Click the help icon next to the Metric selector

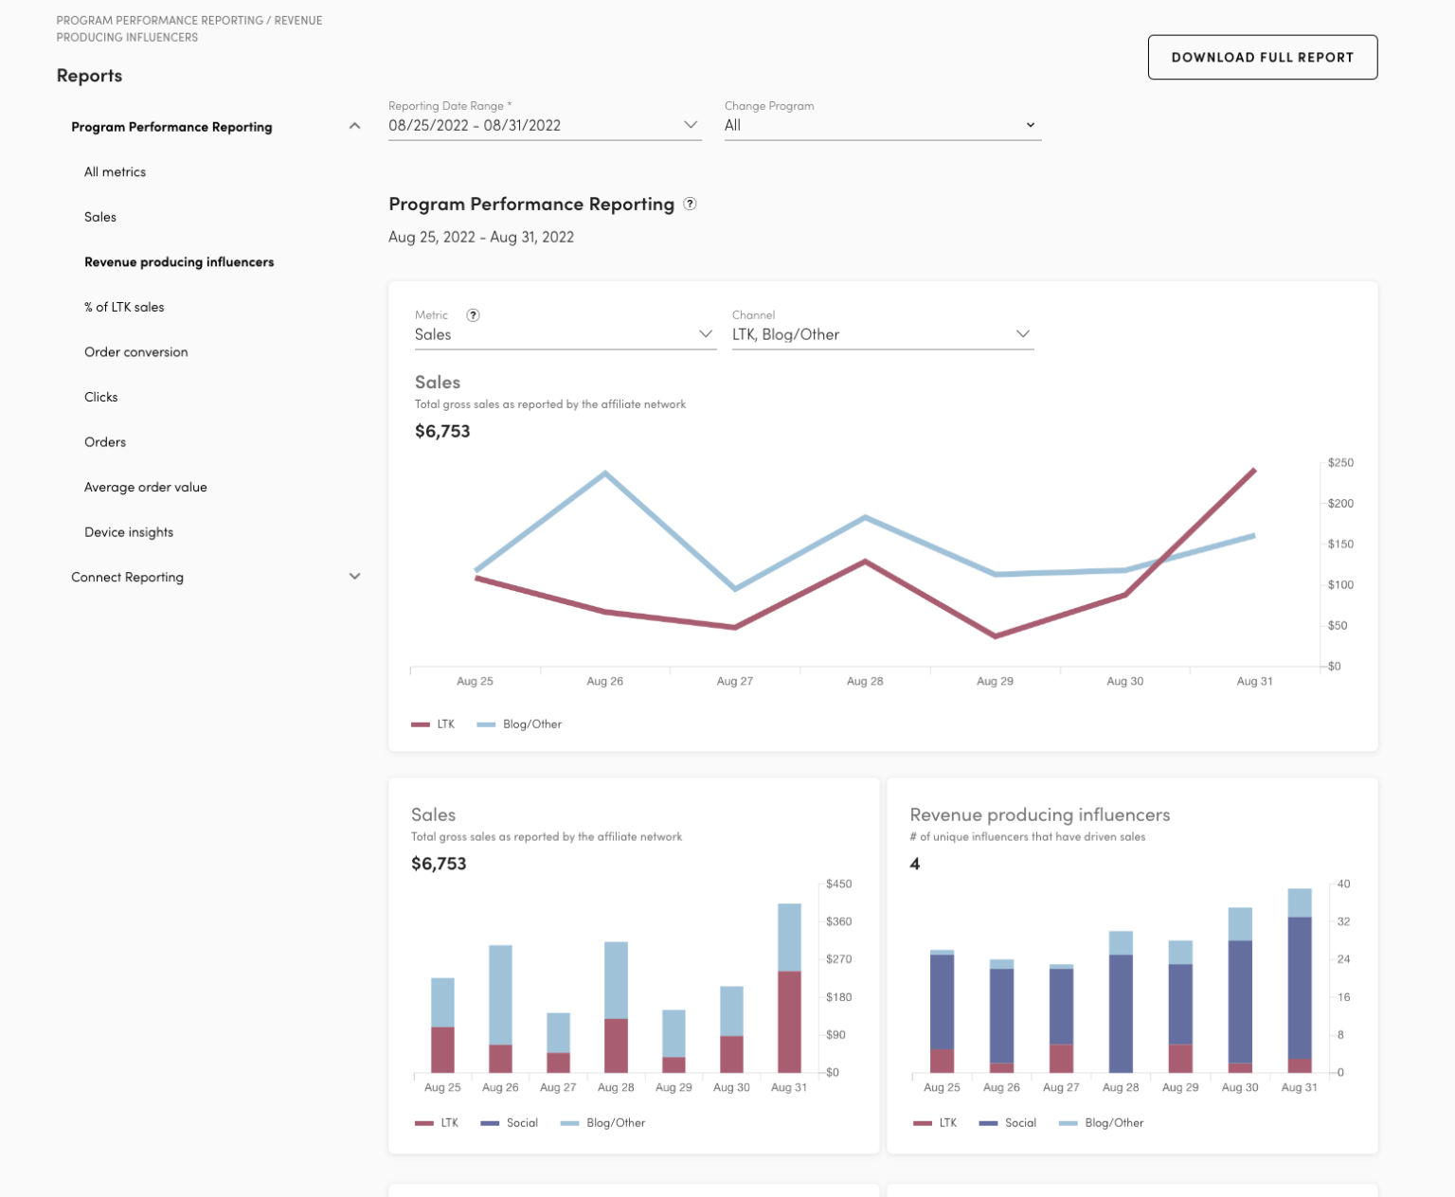point(474,315)
